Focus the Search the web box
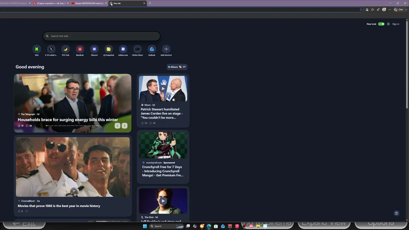409x230 pixels. pyautogui.click(x=102, y=36)
